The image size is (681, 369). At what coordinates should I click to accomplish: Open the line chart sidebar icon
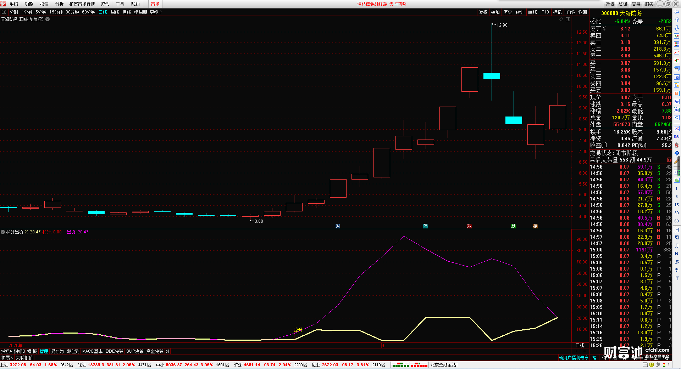click(x=677, y=52)
